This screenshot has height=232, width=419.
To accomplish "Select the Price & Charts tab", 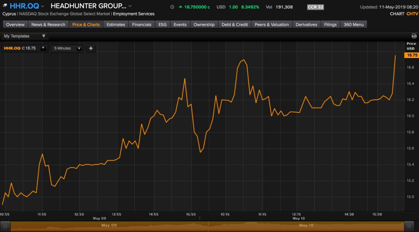I will pos(86,25).
